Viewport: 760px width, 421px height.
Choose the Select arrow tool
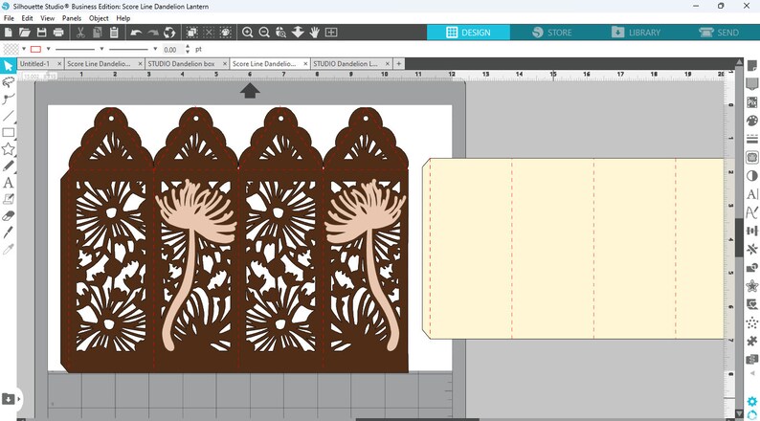[9, 66]
